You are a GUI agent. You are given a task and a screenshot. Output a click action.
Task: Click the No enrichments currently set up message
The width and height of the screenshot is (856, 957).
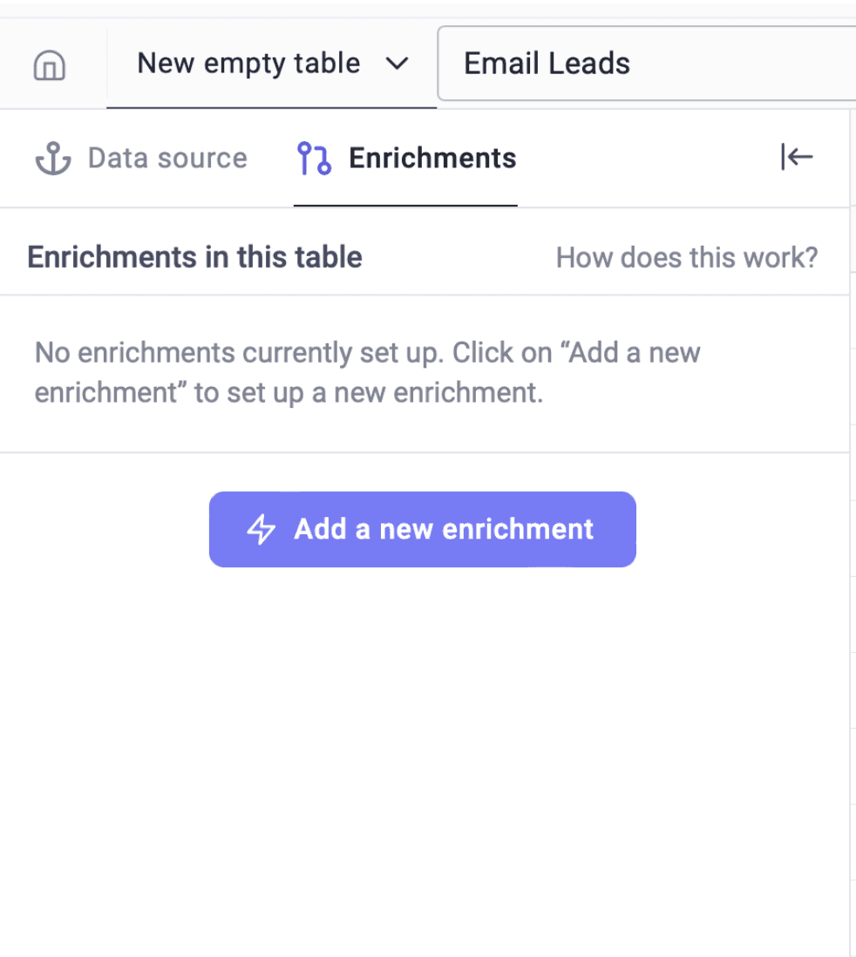click(x=368, y=372)
